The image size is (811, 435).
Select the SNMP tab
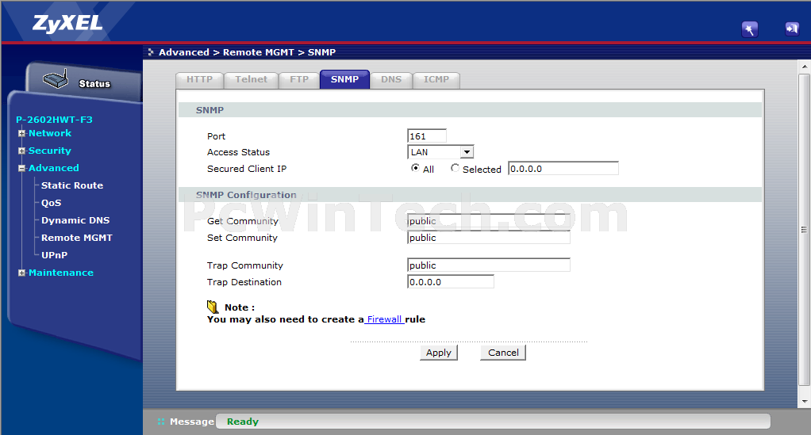click(344, 79)
